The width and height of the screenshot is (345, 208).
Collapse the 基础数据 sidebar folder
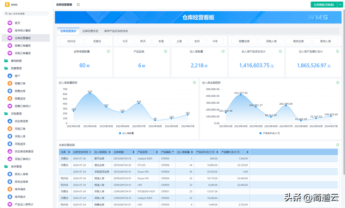point(6,61)
